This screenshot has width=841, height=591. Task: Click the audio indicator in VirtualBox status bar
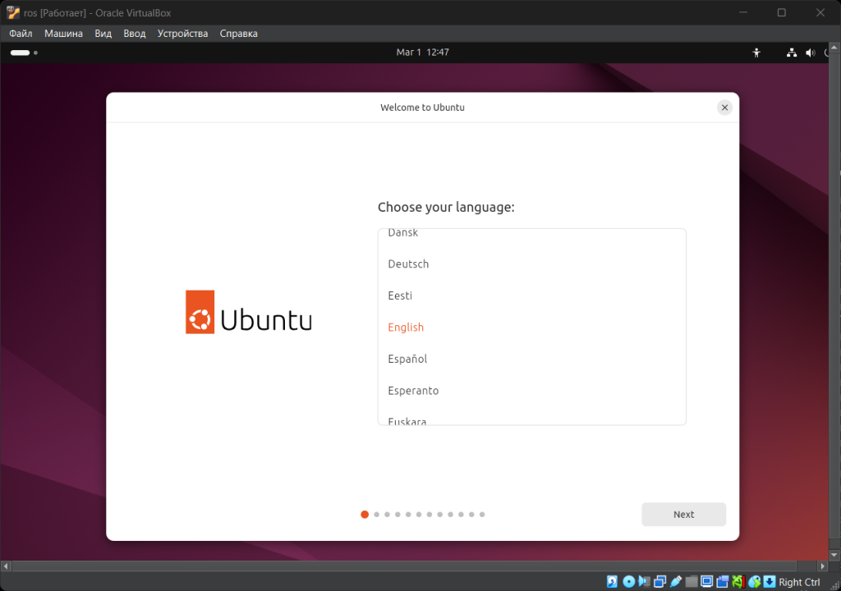point(645,581)
